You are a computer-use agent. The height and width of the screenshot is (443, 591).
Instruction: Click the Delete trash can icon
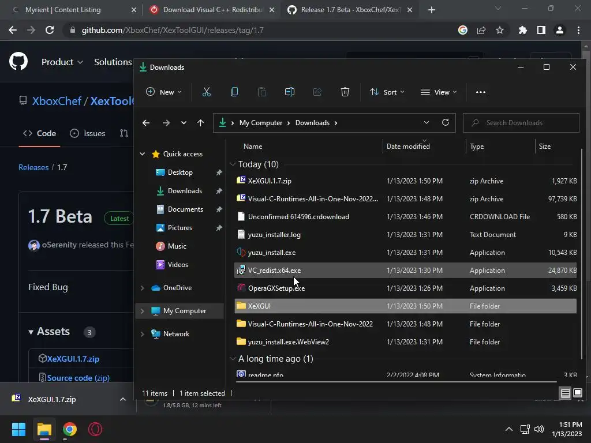(x=345, y=92)
